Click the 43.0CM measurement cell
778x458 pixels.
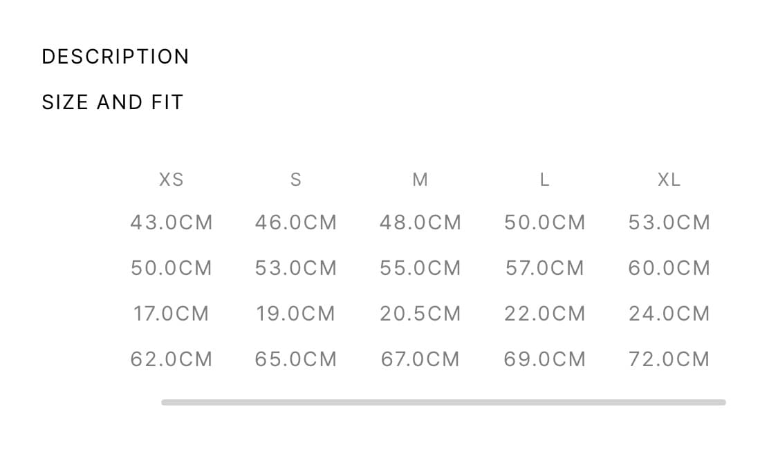pyautogui.click(x=172, y=222)
